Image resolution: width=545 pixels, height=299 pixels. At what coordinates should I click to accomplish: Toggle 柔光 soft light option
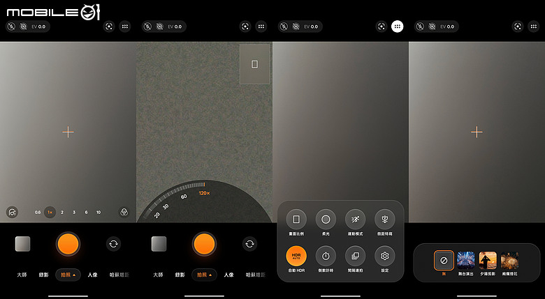326,220
